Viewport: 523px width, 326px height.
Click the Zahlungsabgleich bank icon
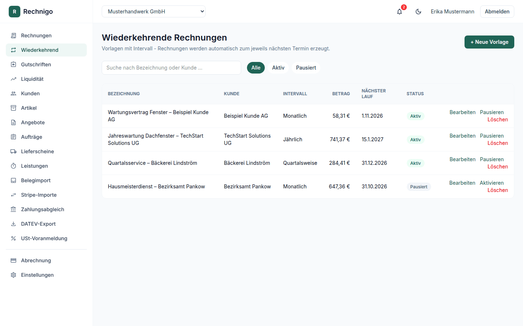(x=13, y=209)
